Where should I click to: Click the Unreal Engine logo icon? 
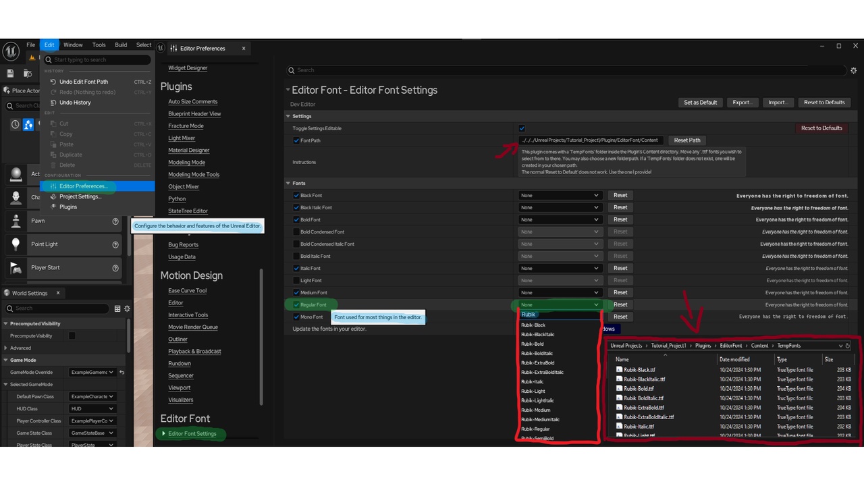[11, 51]
